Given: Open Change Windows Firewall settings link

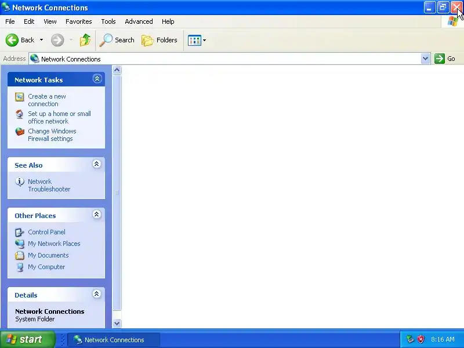Looking at the screenshot, I should click(x=52, y=135).
